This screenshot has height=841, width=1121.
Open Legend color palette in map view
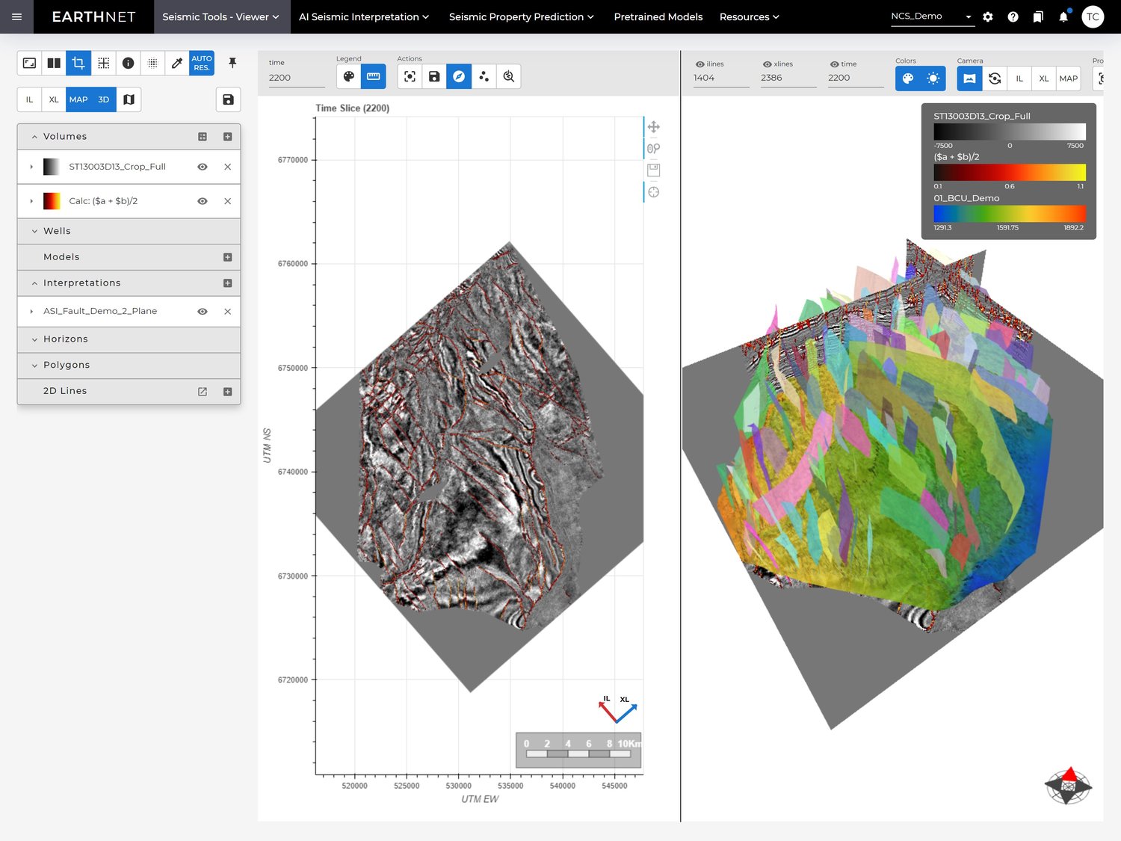[x=348, y=76]
